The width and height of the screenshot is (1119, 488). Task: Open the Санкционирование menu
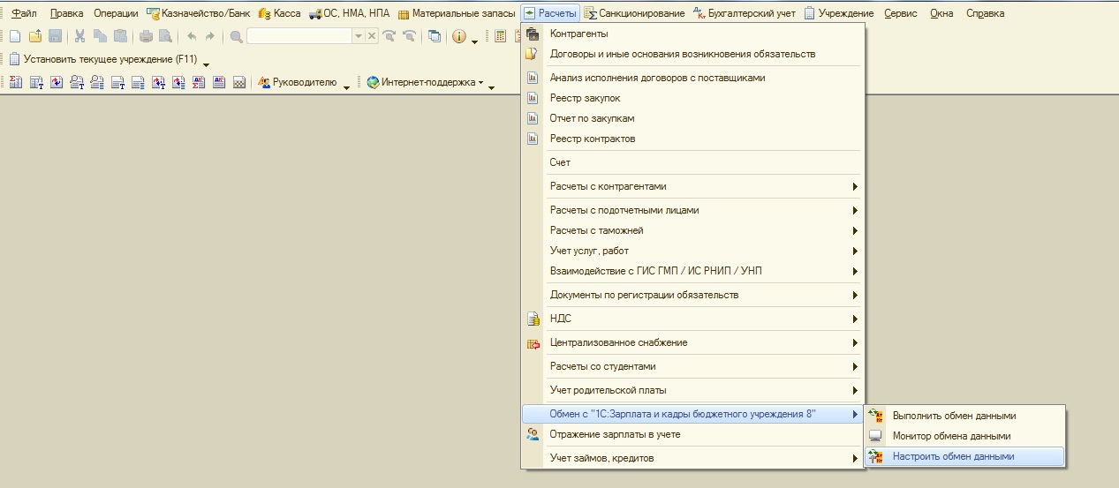(x=634, y=13)
